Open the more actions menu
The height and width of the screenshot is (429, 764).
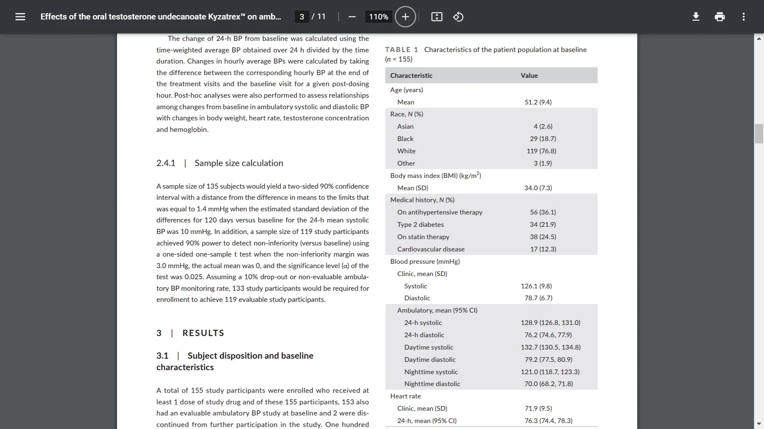point(744,17)
